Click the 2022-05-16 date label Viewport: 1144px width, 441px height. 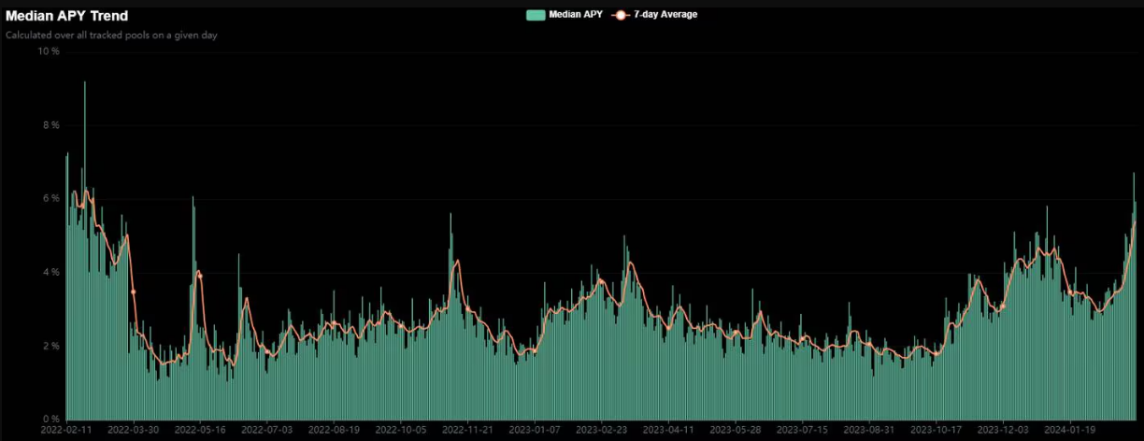tap(200, 431)
